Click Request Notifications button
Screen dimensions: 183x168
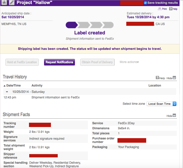pyautogui.click(x=59, y=62)
